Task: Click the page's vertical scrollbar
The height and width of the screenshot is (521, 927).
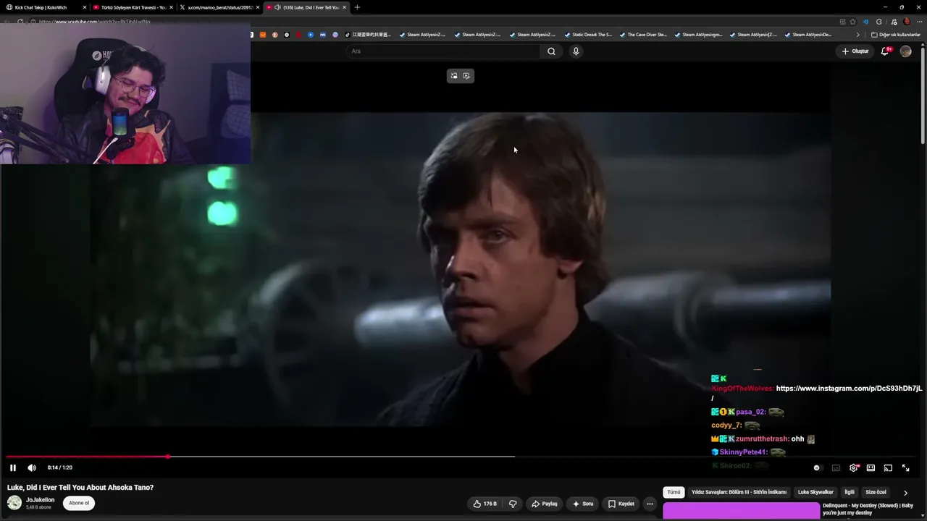Action: tap(923, 94)
